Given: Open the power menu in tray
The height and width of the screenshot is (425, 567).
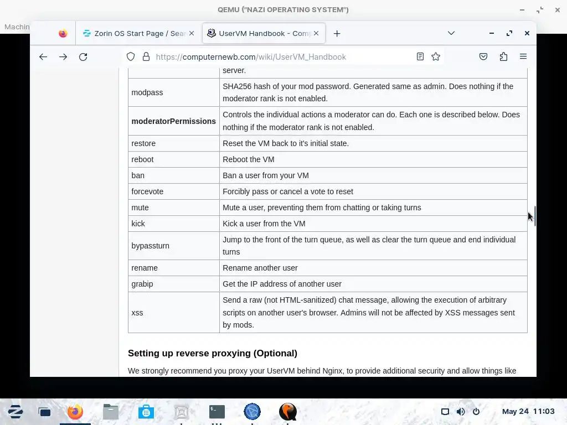Looking at the screenshot, I should click(476, 412).
